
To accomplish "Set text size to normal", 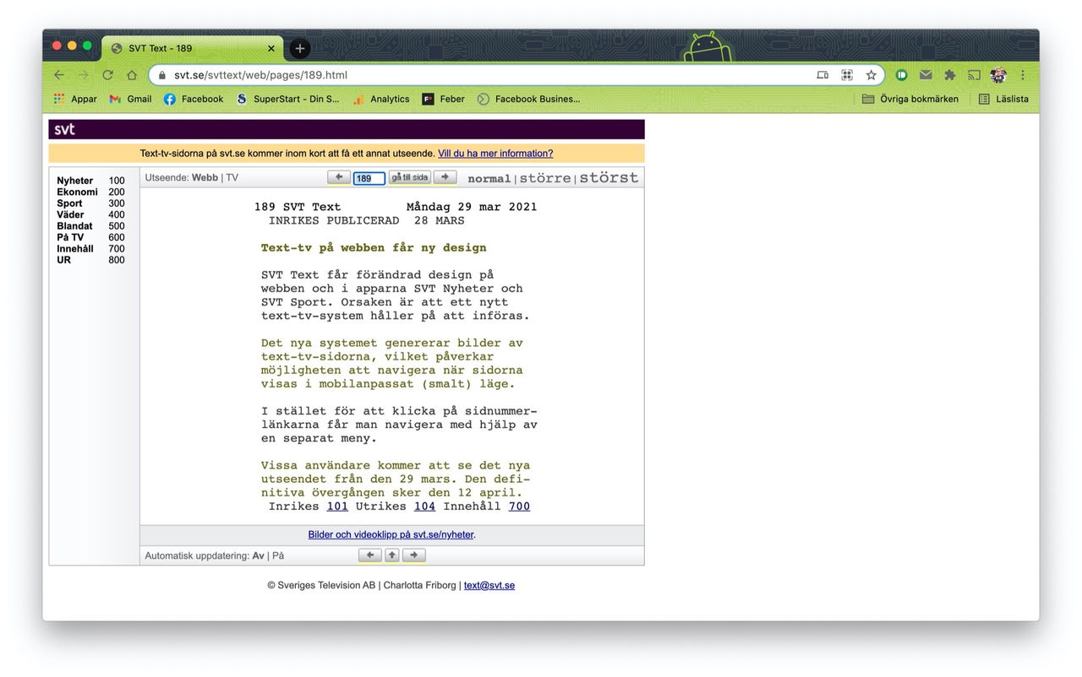I will coord(489,179).
